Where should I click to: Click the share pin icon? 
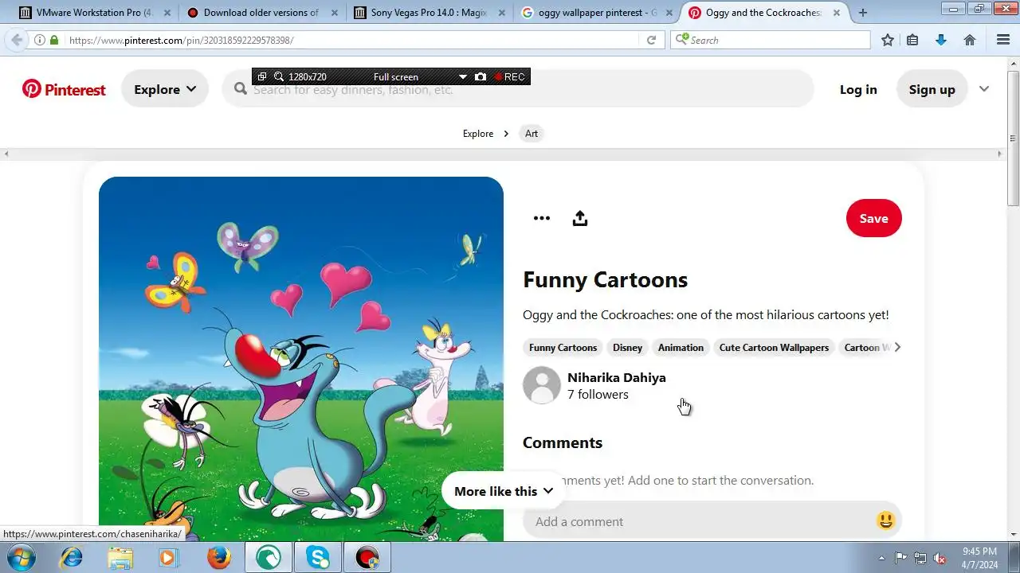coord(580,218)
